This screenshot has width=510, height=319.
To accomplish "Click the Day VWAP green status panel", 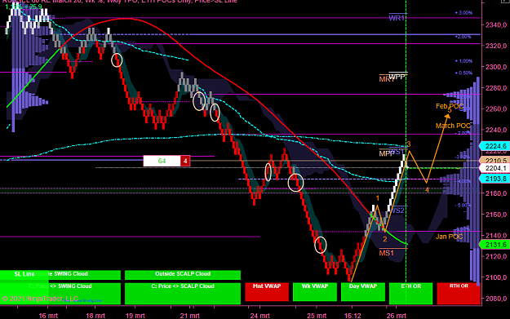I will click(363, 292).
